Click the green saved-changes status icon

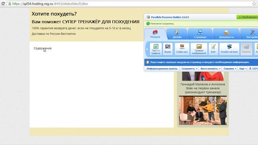click(x=148, y=24)
